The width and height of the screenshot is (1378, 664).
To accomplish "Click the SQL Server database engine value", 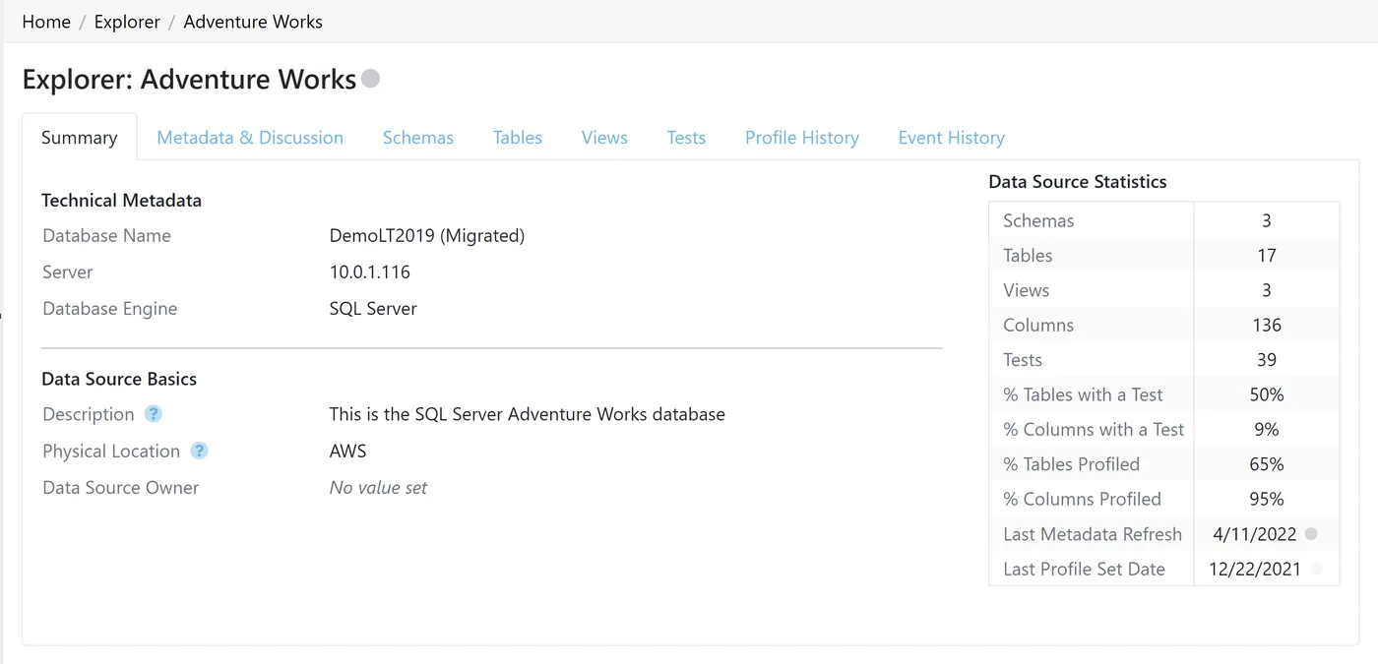I will click(373, 308).
